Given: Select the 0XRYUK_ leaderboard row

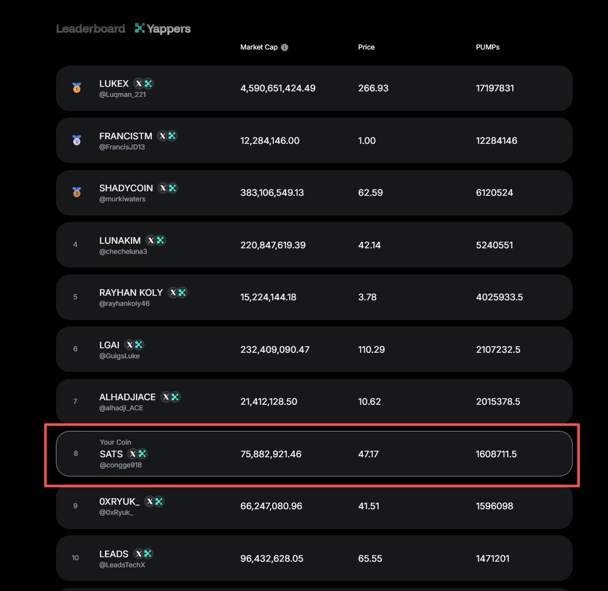Looking at the screenshot, I should 314,506.
